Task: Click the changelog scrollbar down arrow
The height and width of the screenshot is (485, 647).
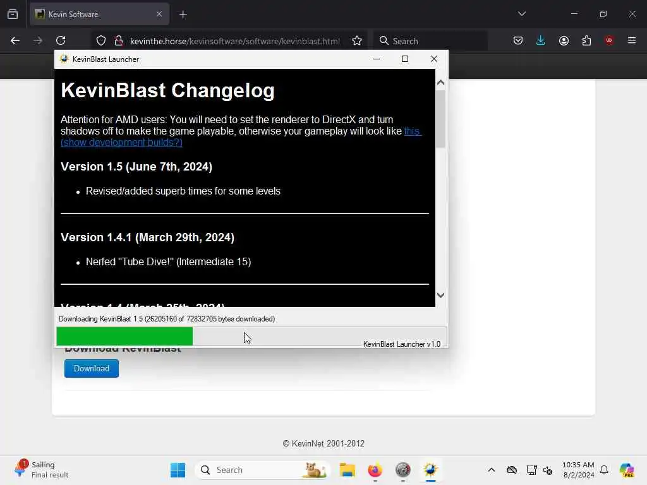Action: (440, 296)
